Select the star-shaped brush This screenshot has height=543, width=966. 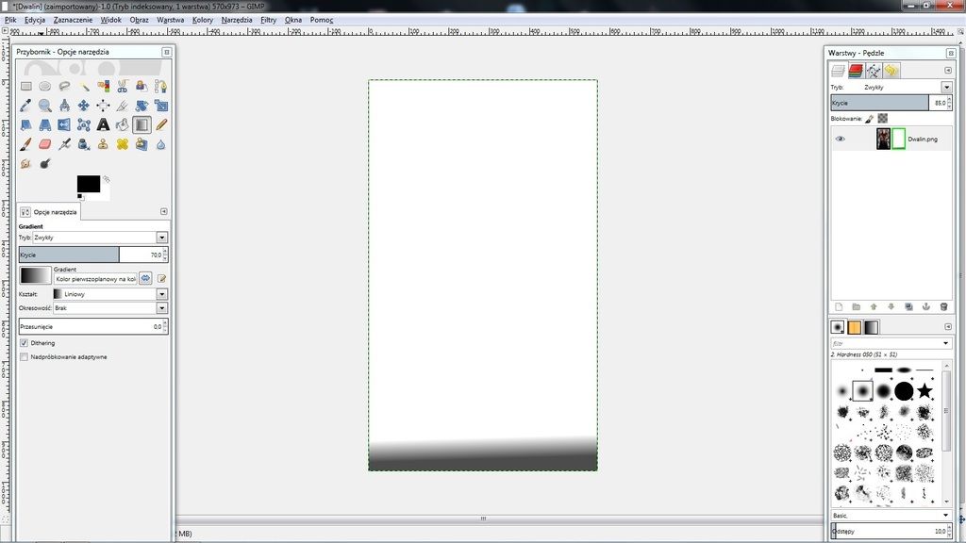[x=924, y=389]
